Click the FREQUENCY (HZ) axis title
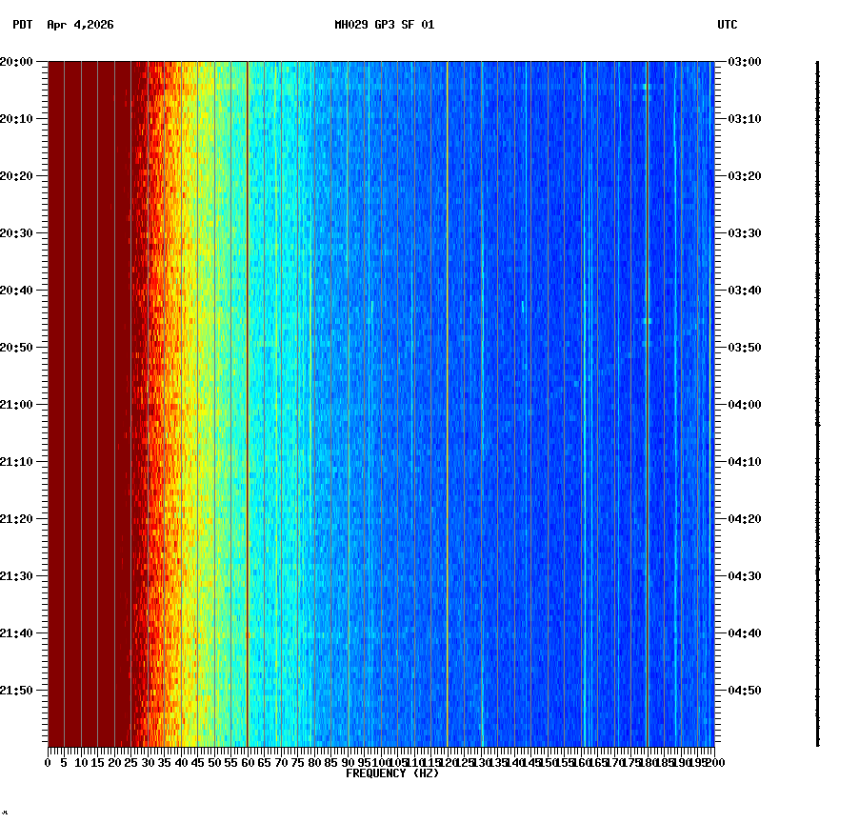 (x=393, y=773)
